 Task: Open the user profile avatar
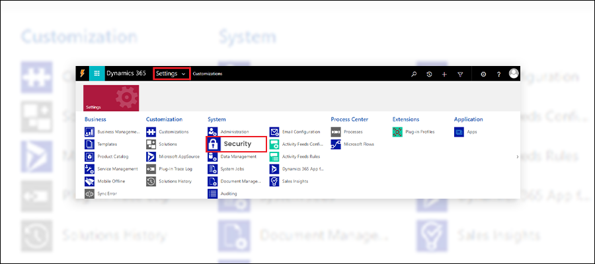pos(514,73)
